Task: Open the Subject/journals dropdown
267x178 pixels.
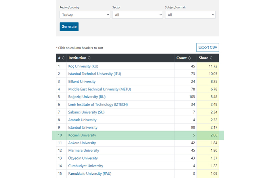Action: pyautogui.click(x=190, y=15)
